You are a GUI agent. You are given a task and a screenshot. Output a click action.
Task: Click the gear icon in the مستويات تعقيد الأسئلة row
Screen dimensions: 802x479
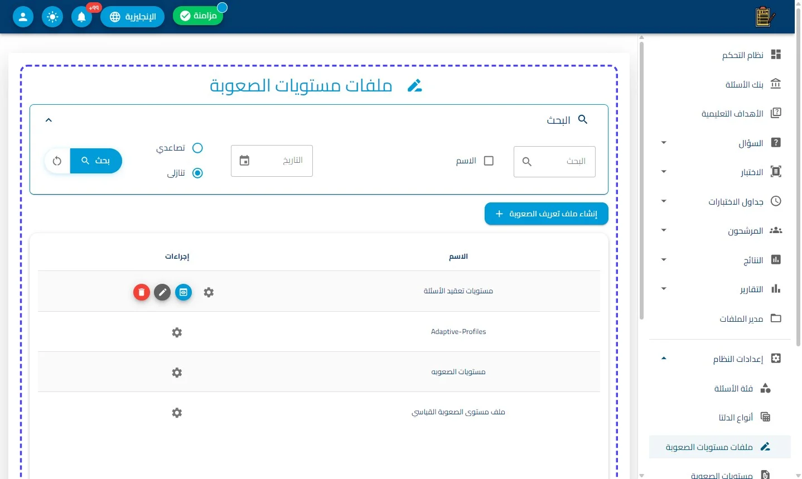209,292
